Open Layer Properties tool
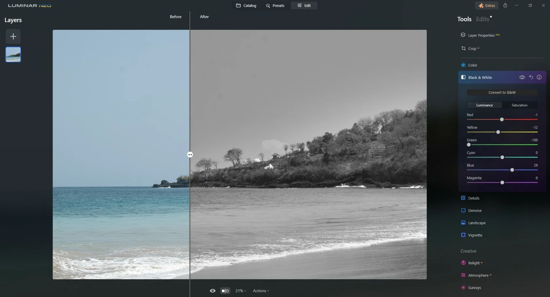 click(x=481, y=35)
